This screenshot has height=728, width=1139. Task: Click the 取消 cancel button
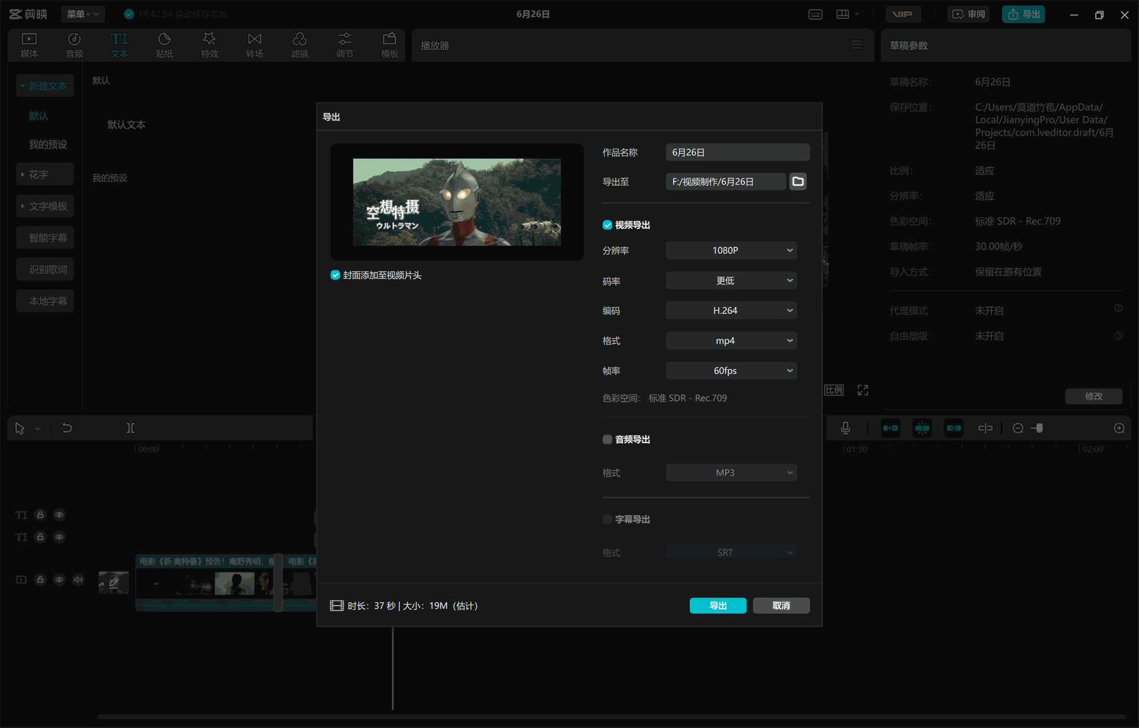point(781,606)
